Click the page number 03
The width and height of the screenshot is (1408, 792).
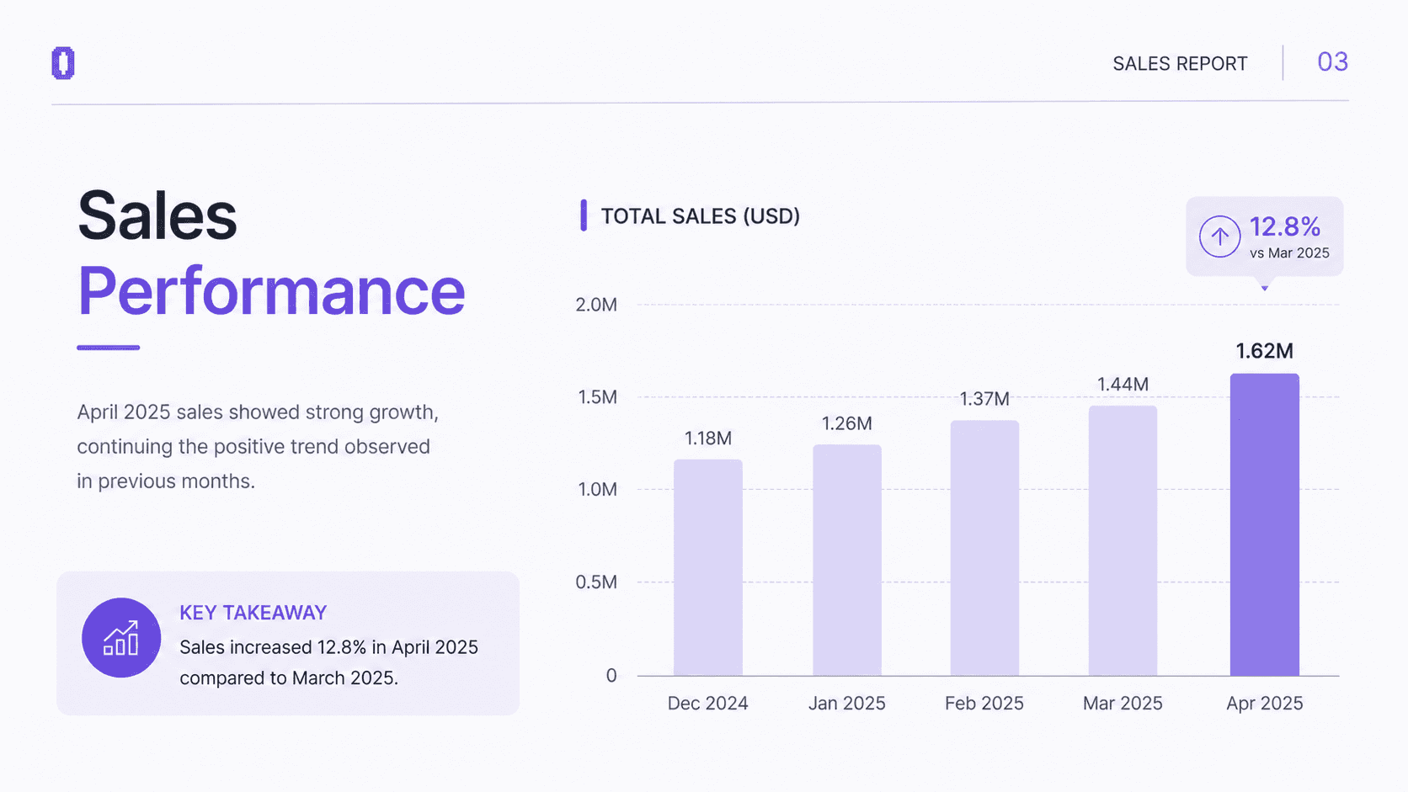tap(1332, 62)
